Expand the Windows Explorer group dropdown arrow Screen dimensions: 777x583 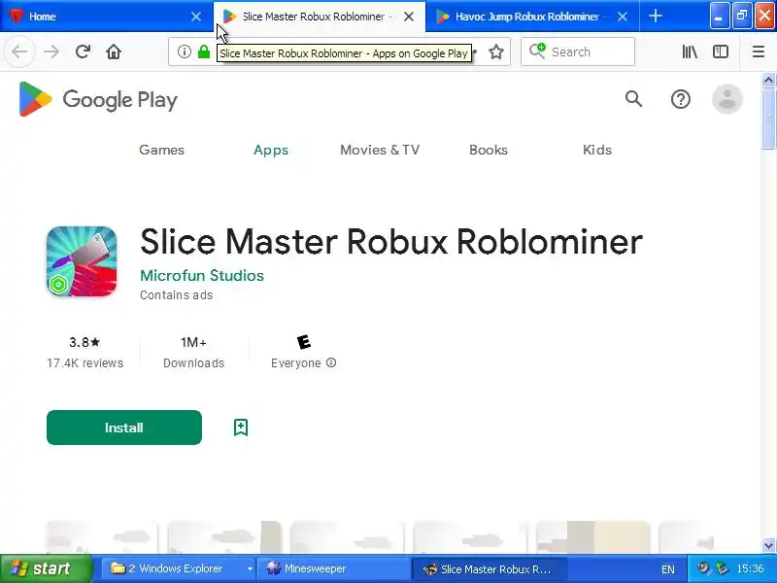pos(250,568)
